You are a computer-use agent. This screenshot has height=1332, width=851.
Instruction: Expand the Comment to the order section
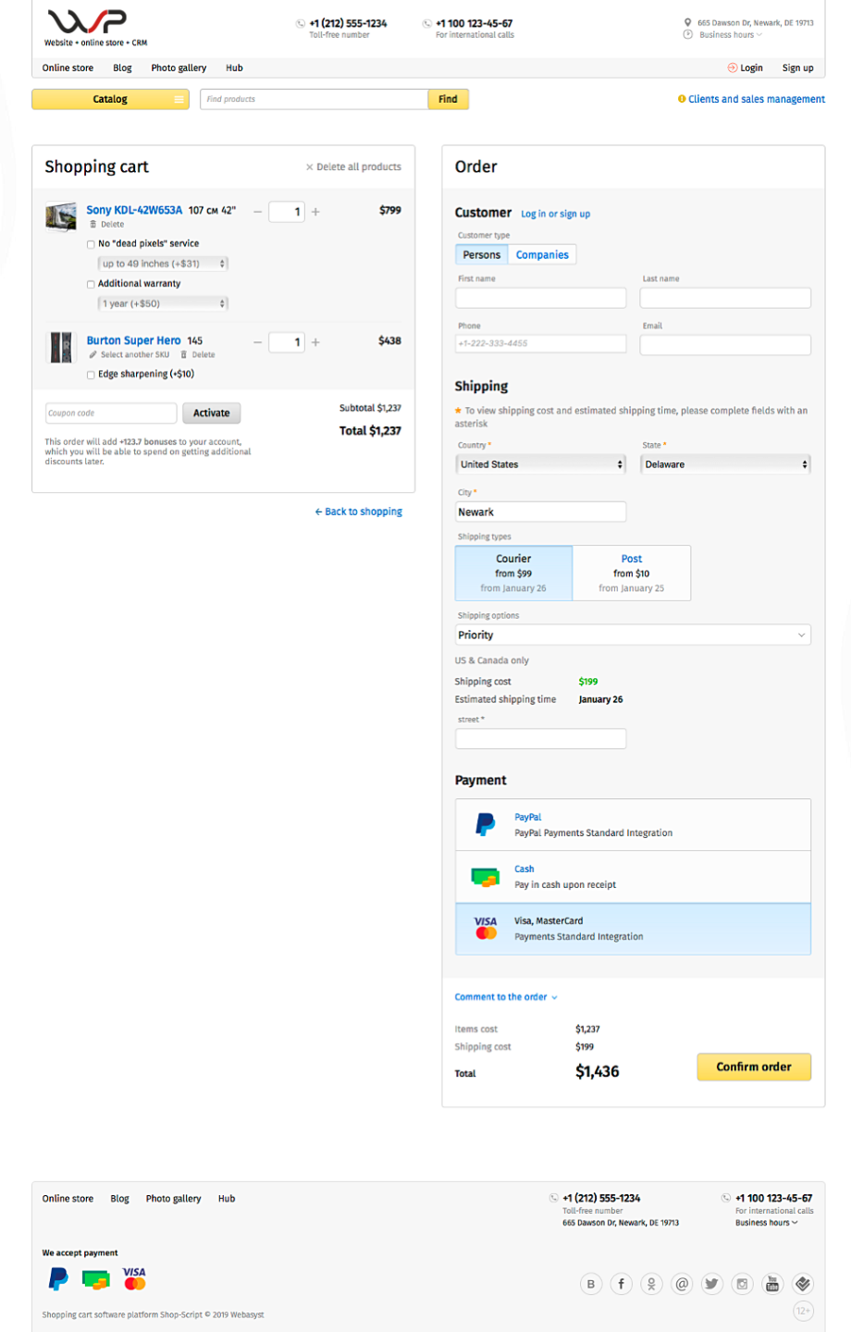coord(505,997)
